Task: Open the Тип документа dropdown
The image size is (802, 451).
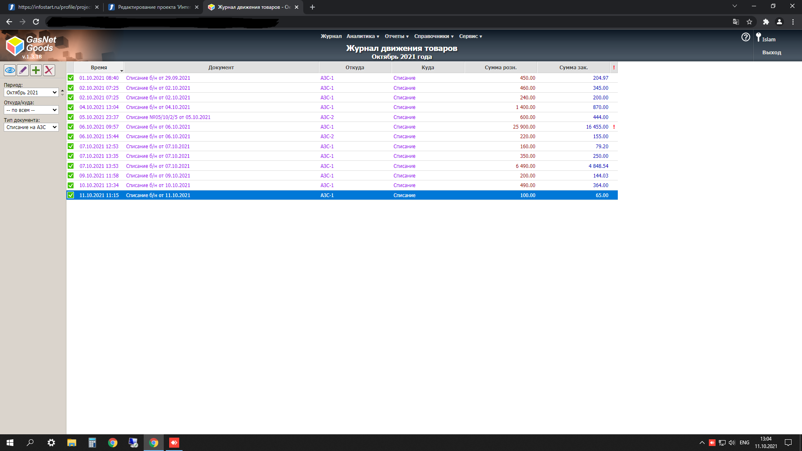Action: (x=31, y=127)
